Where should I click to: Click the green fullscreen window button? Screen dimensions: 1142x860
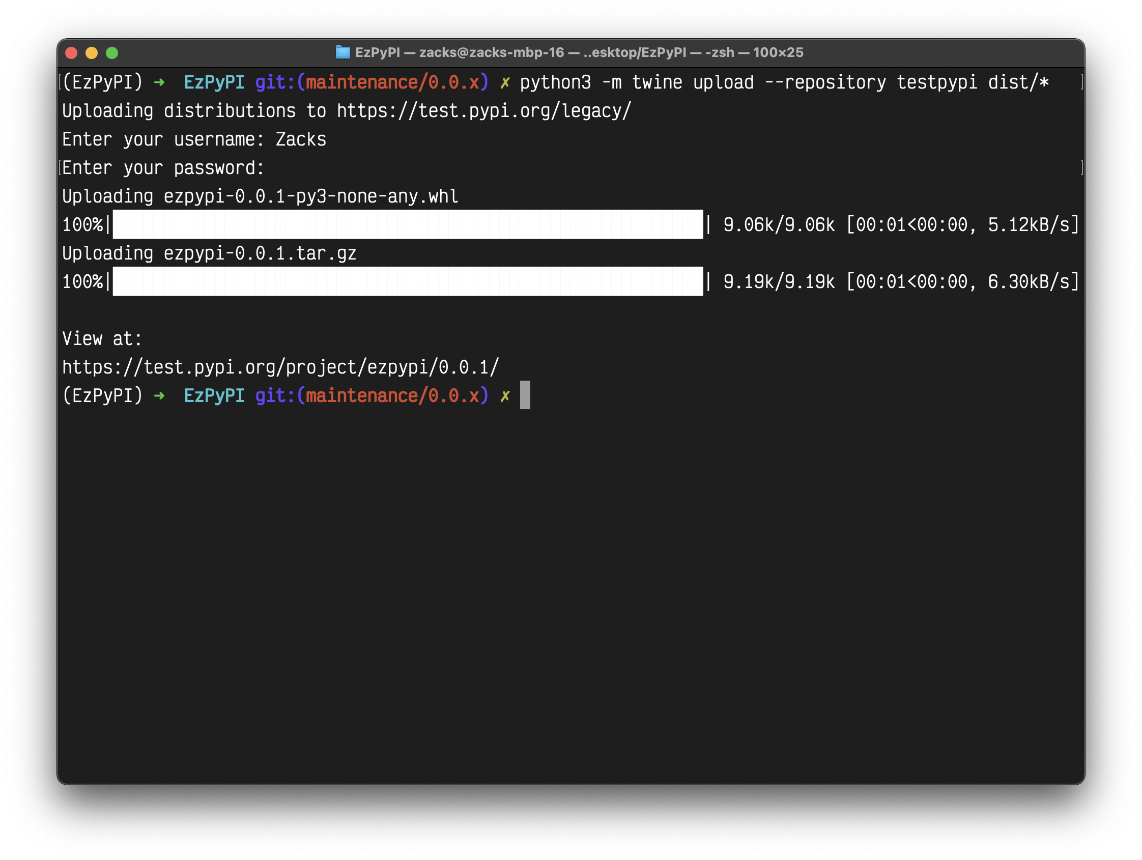112,52
